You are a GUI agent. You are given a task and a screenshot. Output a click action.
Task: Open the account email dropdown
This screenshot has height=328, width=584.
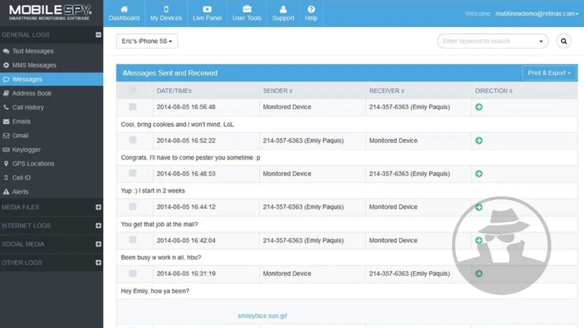pyautogui.click(x=537, y=14)
